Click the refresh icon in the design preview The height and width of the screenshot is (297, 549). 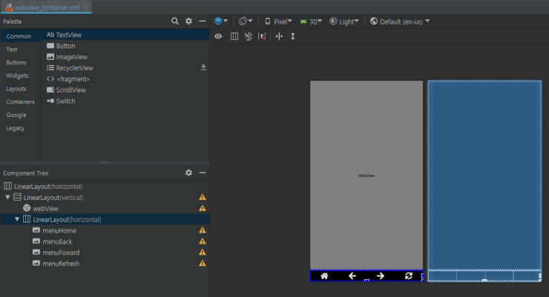409,276
